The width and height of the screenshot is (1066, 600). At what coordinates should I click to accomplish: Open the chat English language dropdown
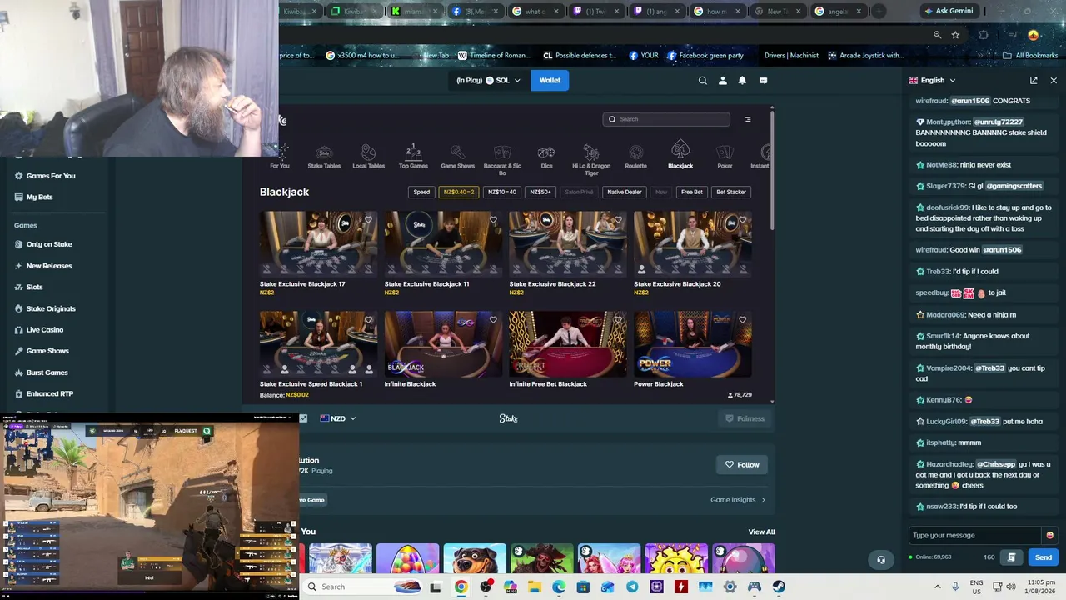[933, 81]
